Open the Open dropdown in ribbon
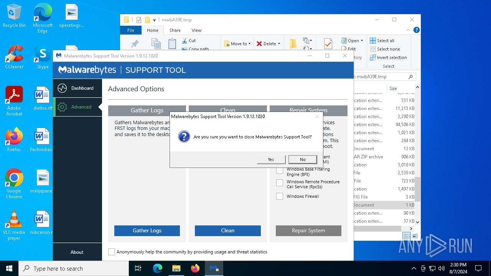Image resolution: width=491 pixels, height=276 pixels. (352, 41)
